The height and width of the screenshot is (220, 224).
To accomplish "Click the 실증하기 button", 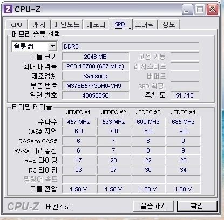I will tap(153, 206).
